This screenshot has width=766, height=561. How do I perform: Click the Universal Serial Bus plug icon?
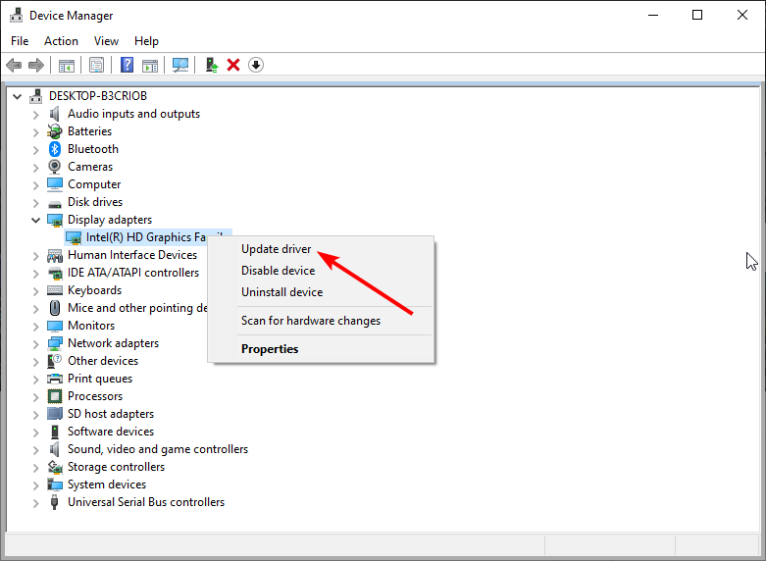tap(55, 502)
